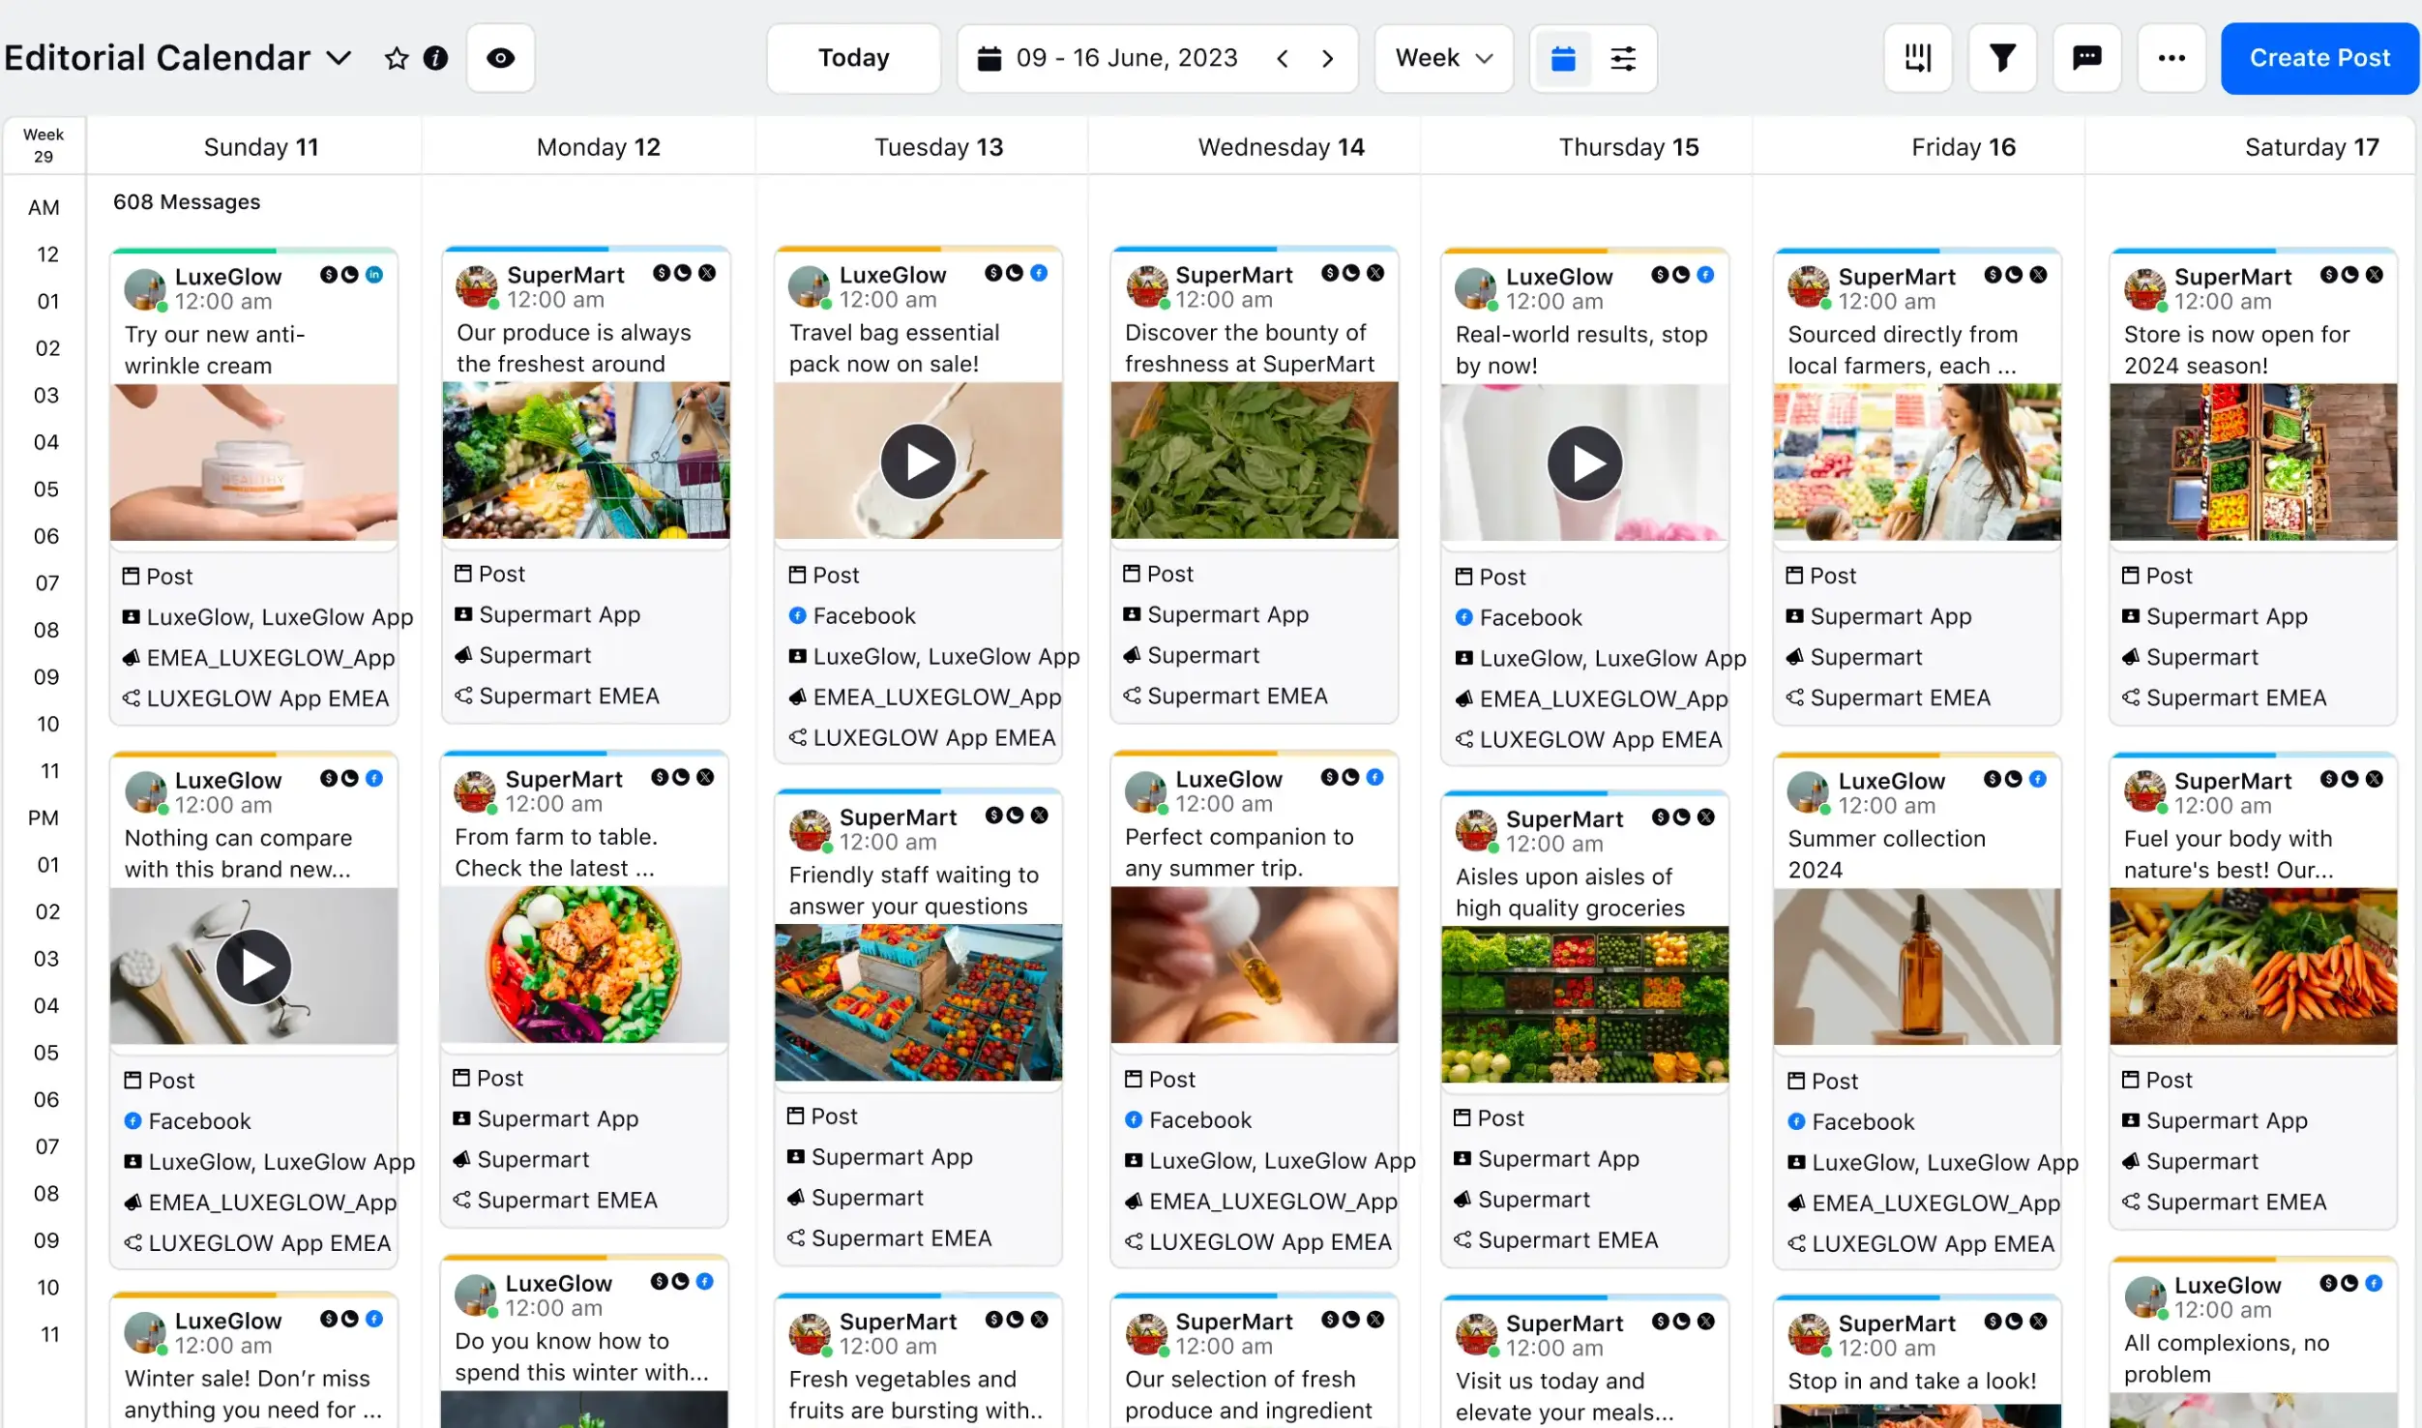Click Saturday 17 column header
This screenshot has height=1428, width=2422.
(x=2311, y=147)
